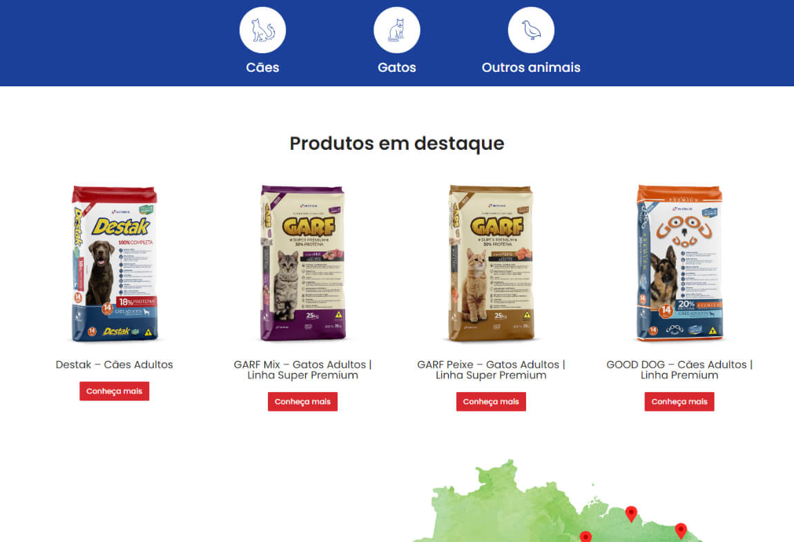
Task: Click the purple GARF Mix bag image
Action: 303,263
